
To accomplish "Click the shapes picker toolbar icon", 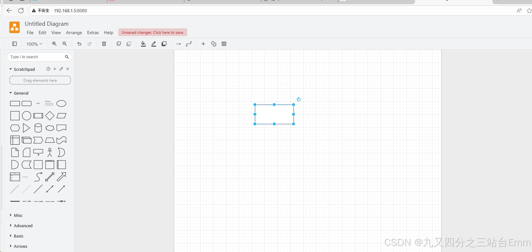I will (214, 44).
